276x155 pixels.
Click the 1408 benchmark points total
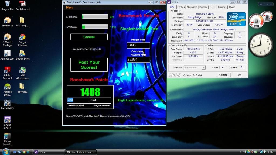pyautogui.click(x=90, y=92)
